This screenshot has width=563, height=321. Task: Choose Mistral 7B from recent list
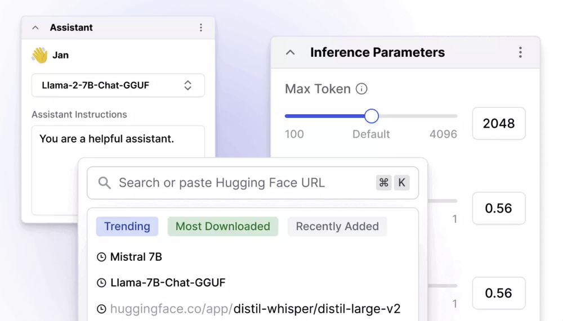(136, 257)
